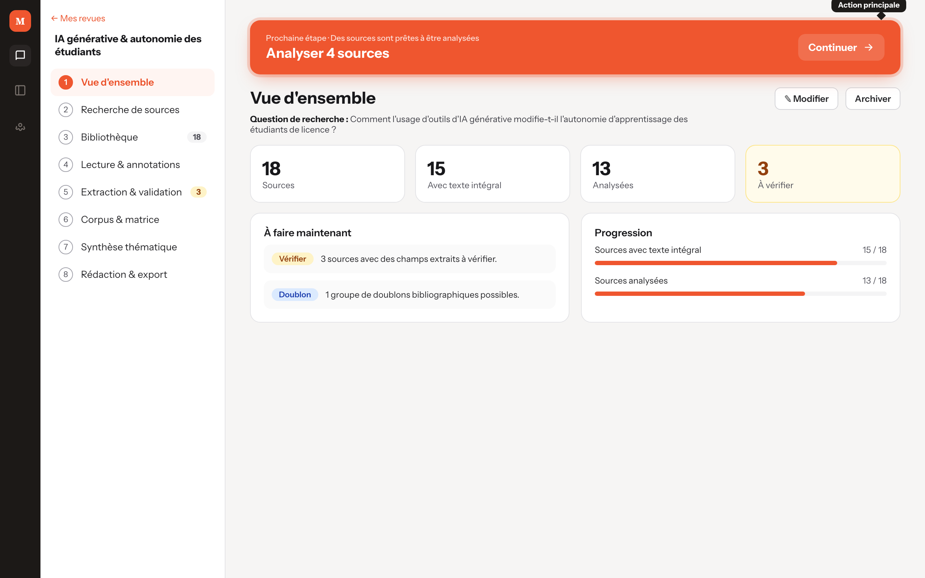The width and height of the screenshot is (925, 578).
Task: Click the 'Analyser 4 sources' banner heading
Action: pyautogui.click(x=328, y=53)
